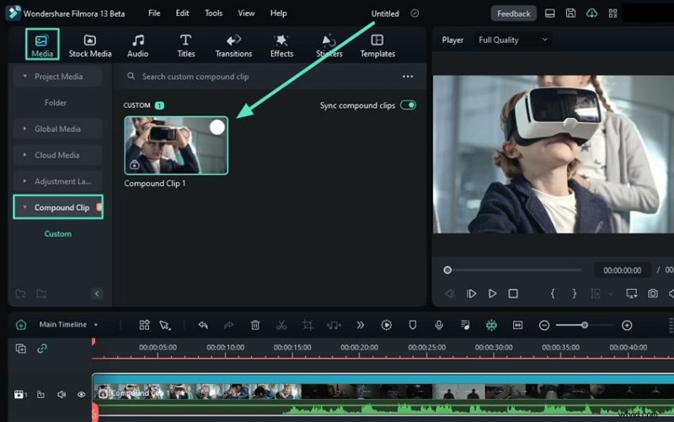Click the play frame forward button

[471, 293]
